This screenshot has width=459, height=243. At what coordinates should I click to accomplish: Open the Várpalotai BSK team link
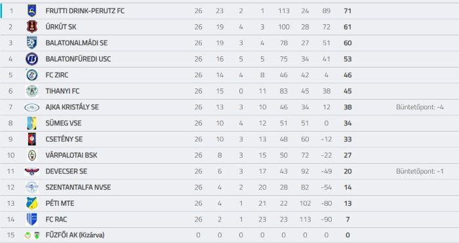click(x=71, y=155)
